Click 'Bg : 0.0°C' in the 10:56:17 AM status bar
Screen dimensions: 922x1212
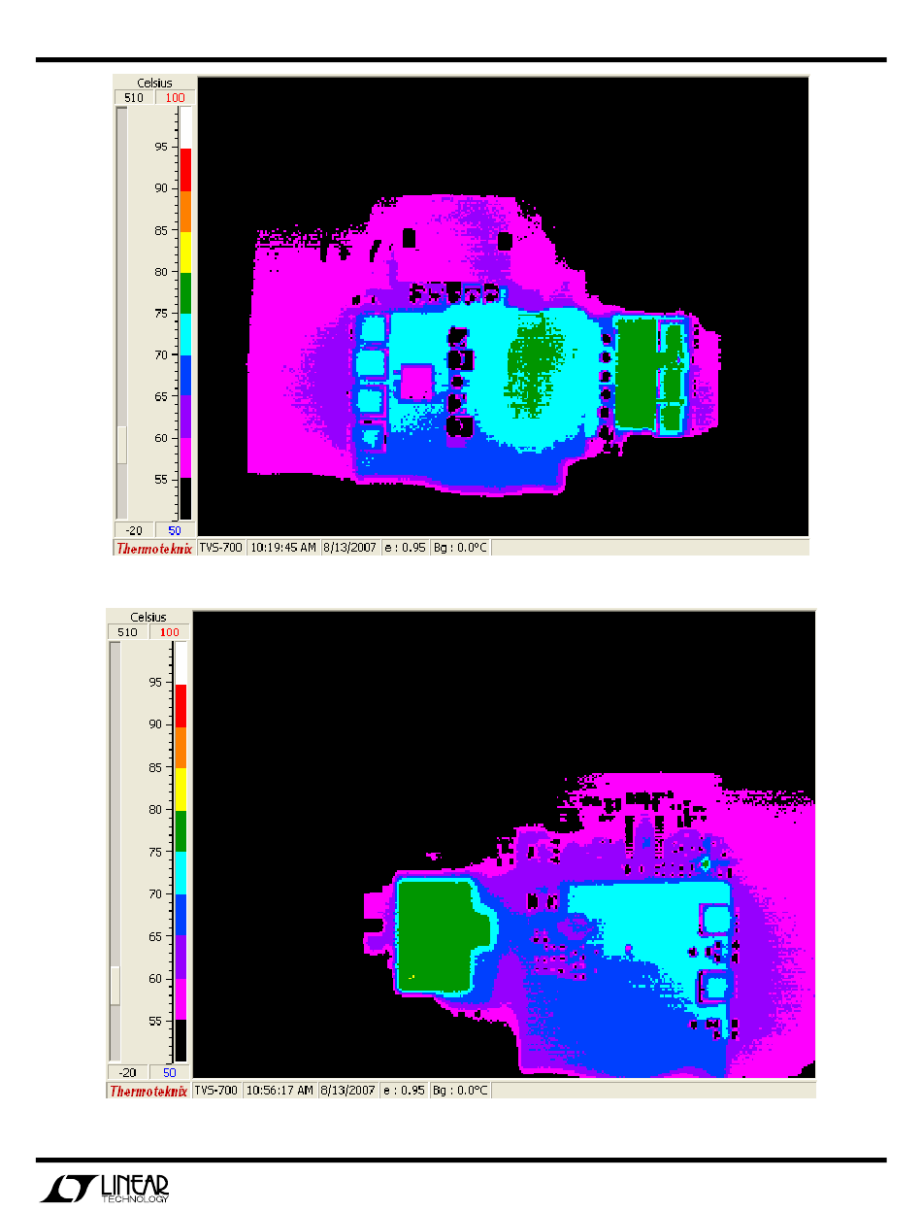coord(461,1091)
